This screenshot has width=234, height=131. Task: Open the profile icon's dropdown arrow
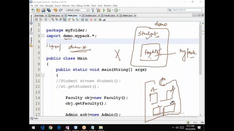coord(120,10)
